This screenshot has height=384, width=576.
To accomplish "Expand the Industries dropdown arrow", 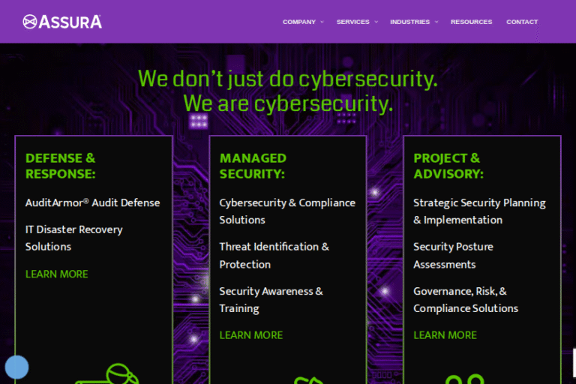I will click(436, 22).
